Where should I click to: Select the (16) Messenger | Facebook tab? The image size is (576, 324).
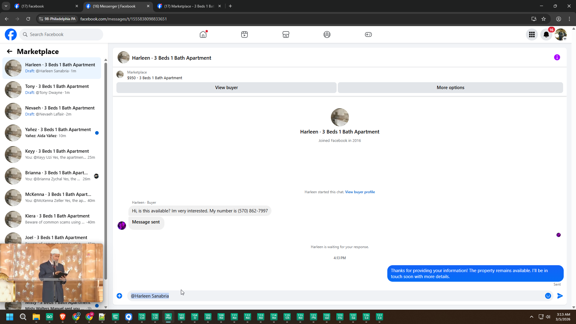tap(118, 6)
